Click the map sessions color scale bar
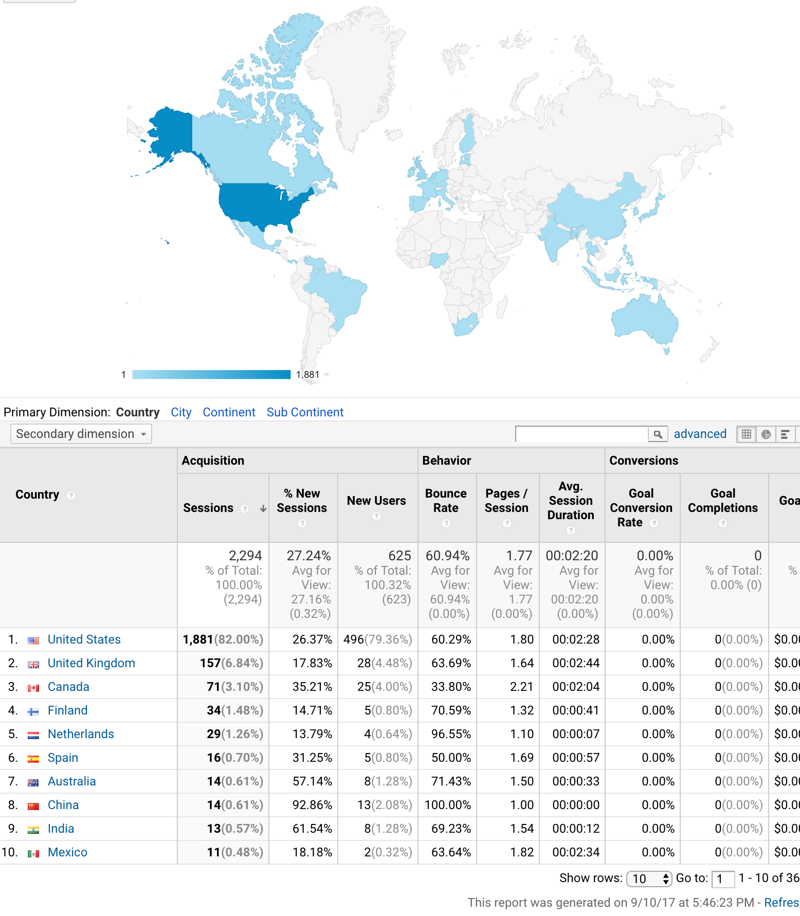 click(x=211, y=375)
